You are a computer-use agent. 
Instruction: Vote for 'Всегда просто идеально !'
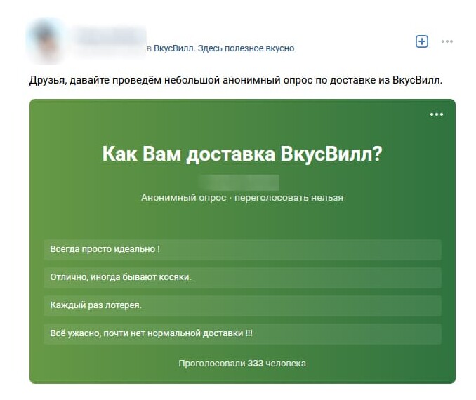(x=242, y=249)
